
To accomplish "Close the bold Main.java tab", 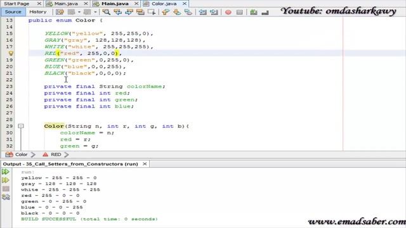I will click(136, 4).
